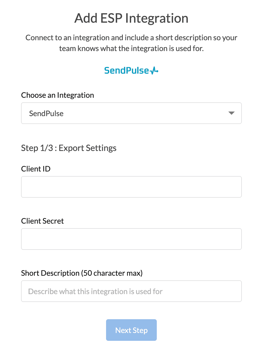Open the Choose an Integration dropdown
265x350 pixels.
coord(131,113)
